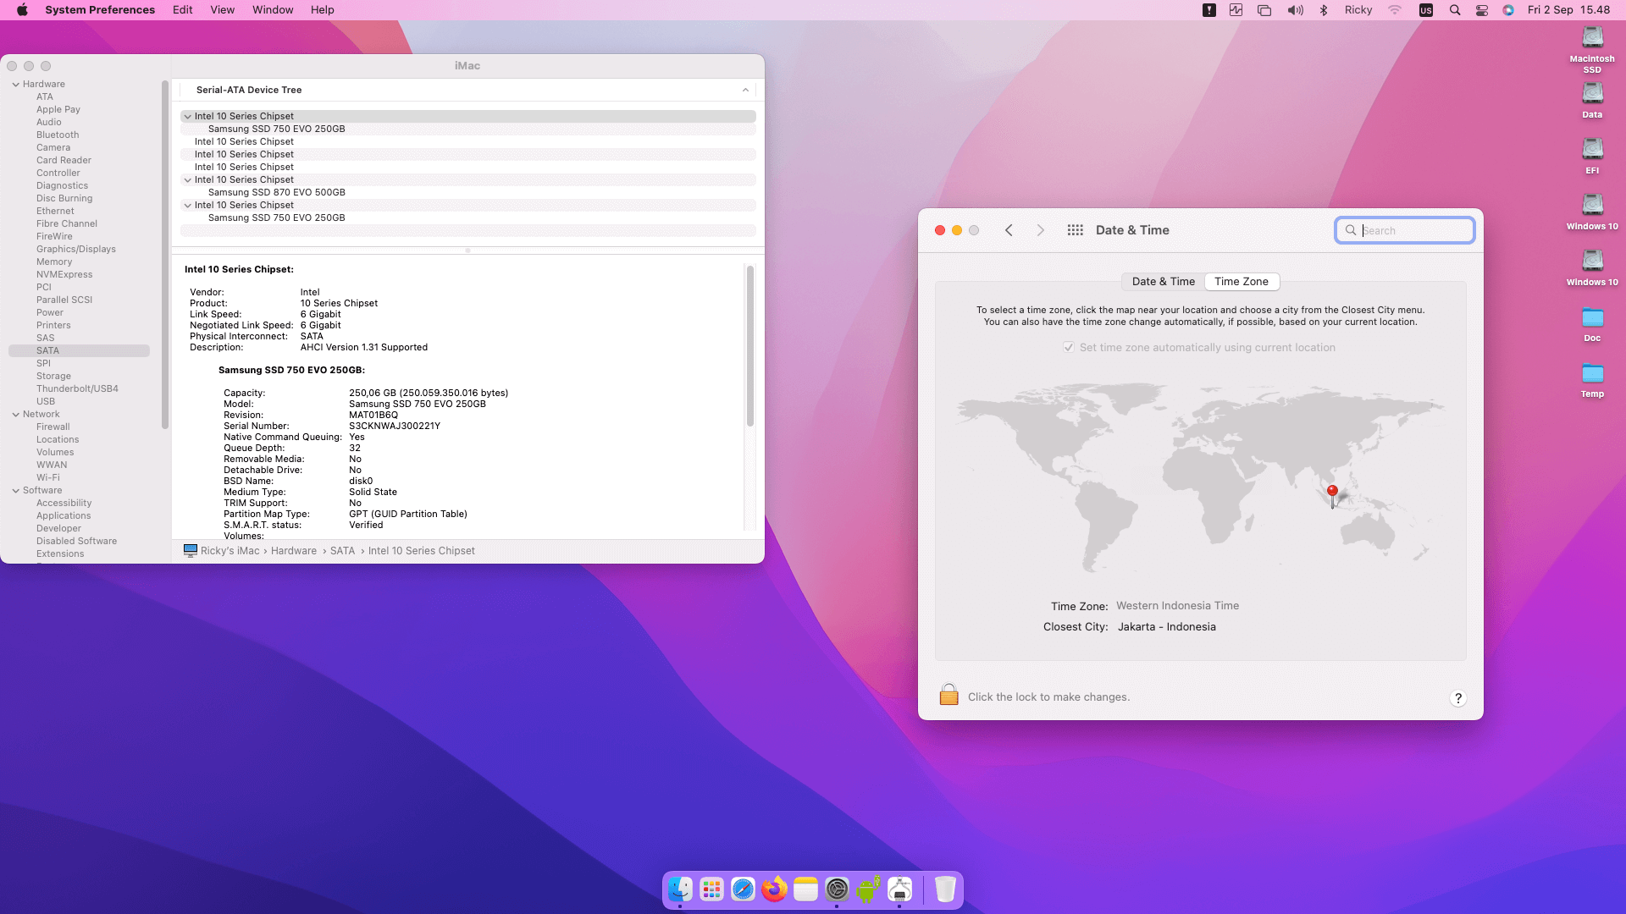
Task: Collapse first Intel 10 Series Chipset row
Action: tap(188, 117)
